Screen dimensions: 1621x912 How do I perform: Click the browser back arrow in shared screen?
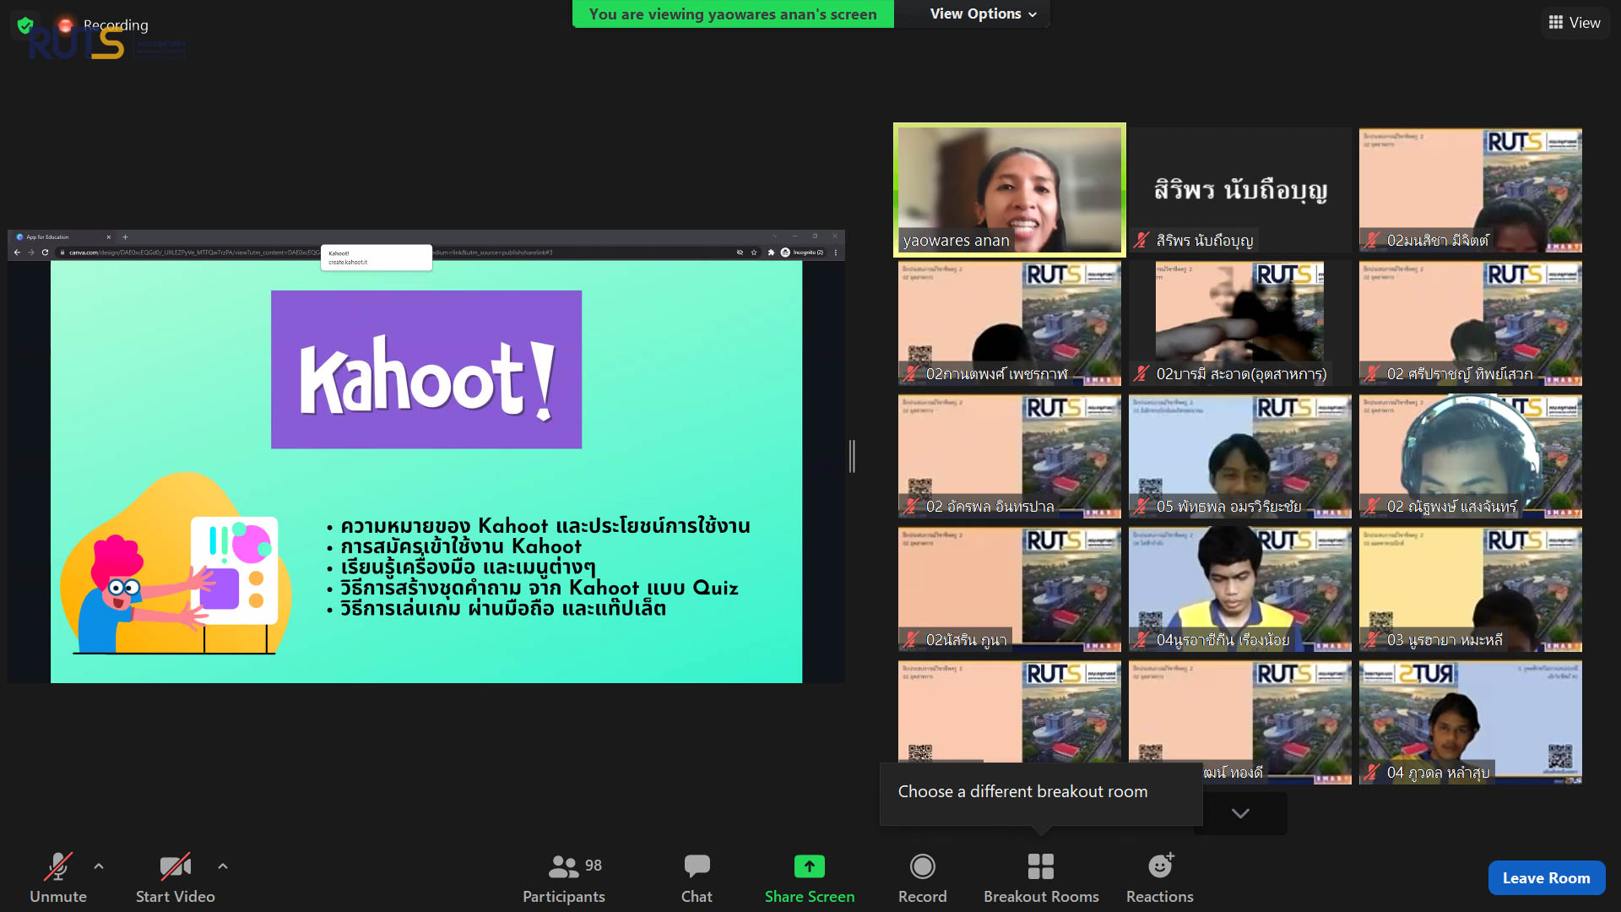pos(17,252)
